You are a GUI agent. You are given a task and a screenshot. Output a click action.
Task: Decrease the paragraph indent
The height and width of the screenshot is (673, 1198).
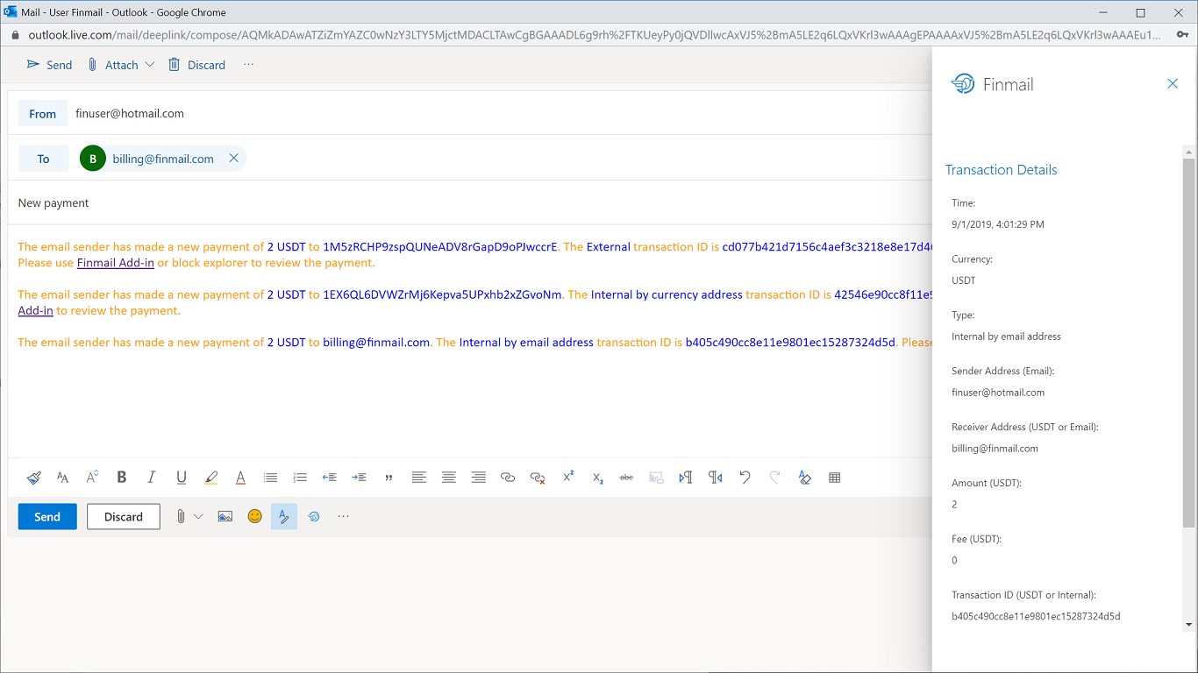click(x=330, y=478)
